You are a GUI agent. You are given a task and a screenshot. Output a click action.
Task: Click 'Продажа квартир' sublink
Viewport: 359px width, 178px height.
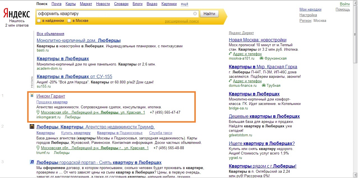click(x=52, y=102)
